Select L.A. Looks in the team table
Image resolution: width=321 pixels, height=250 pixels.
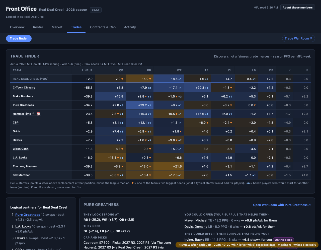pyautogui.click(x=20, y=157)
